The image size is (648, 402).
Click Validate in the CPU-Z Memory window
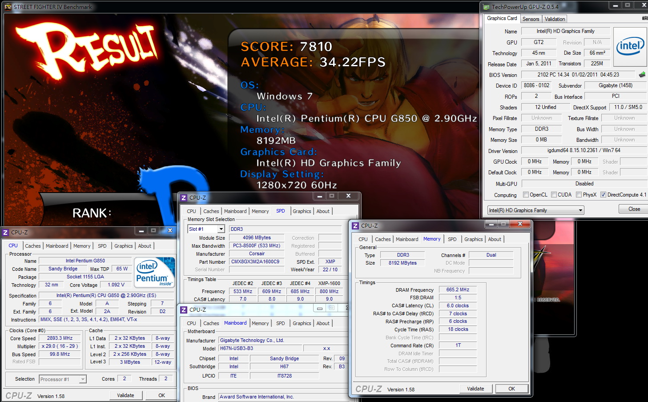point(475,389)
